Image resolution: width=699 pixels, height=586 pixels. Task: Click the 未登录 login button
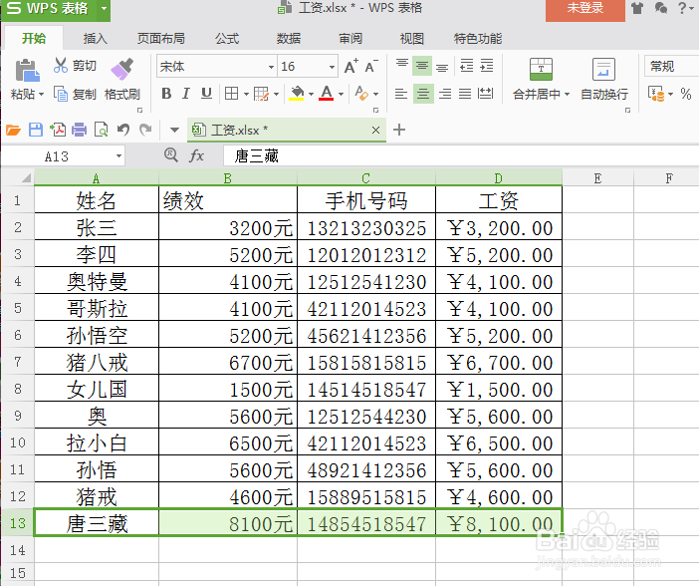coord(585,9)
